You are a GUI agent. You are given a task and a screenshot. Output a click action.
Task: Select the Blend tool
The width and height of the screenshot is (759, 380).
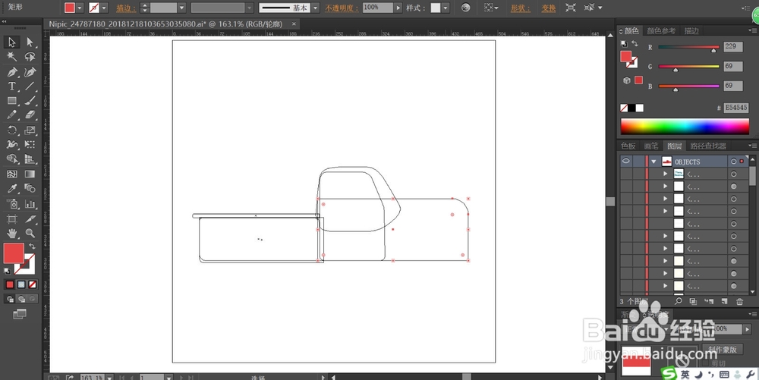tap(30, 189)
